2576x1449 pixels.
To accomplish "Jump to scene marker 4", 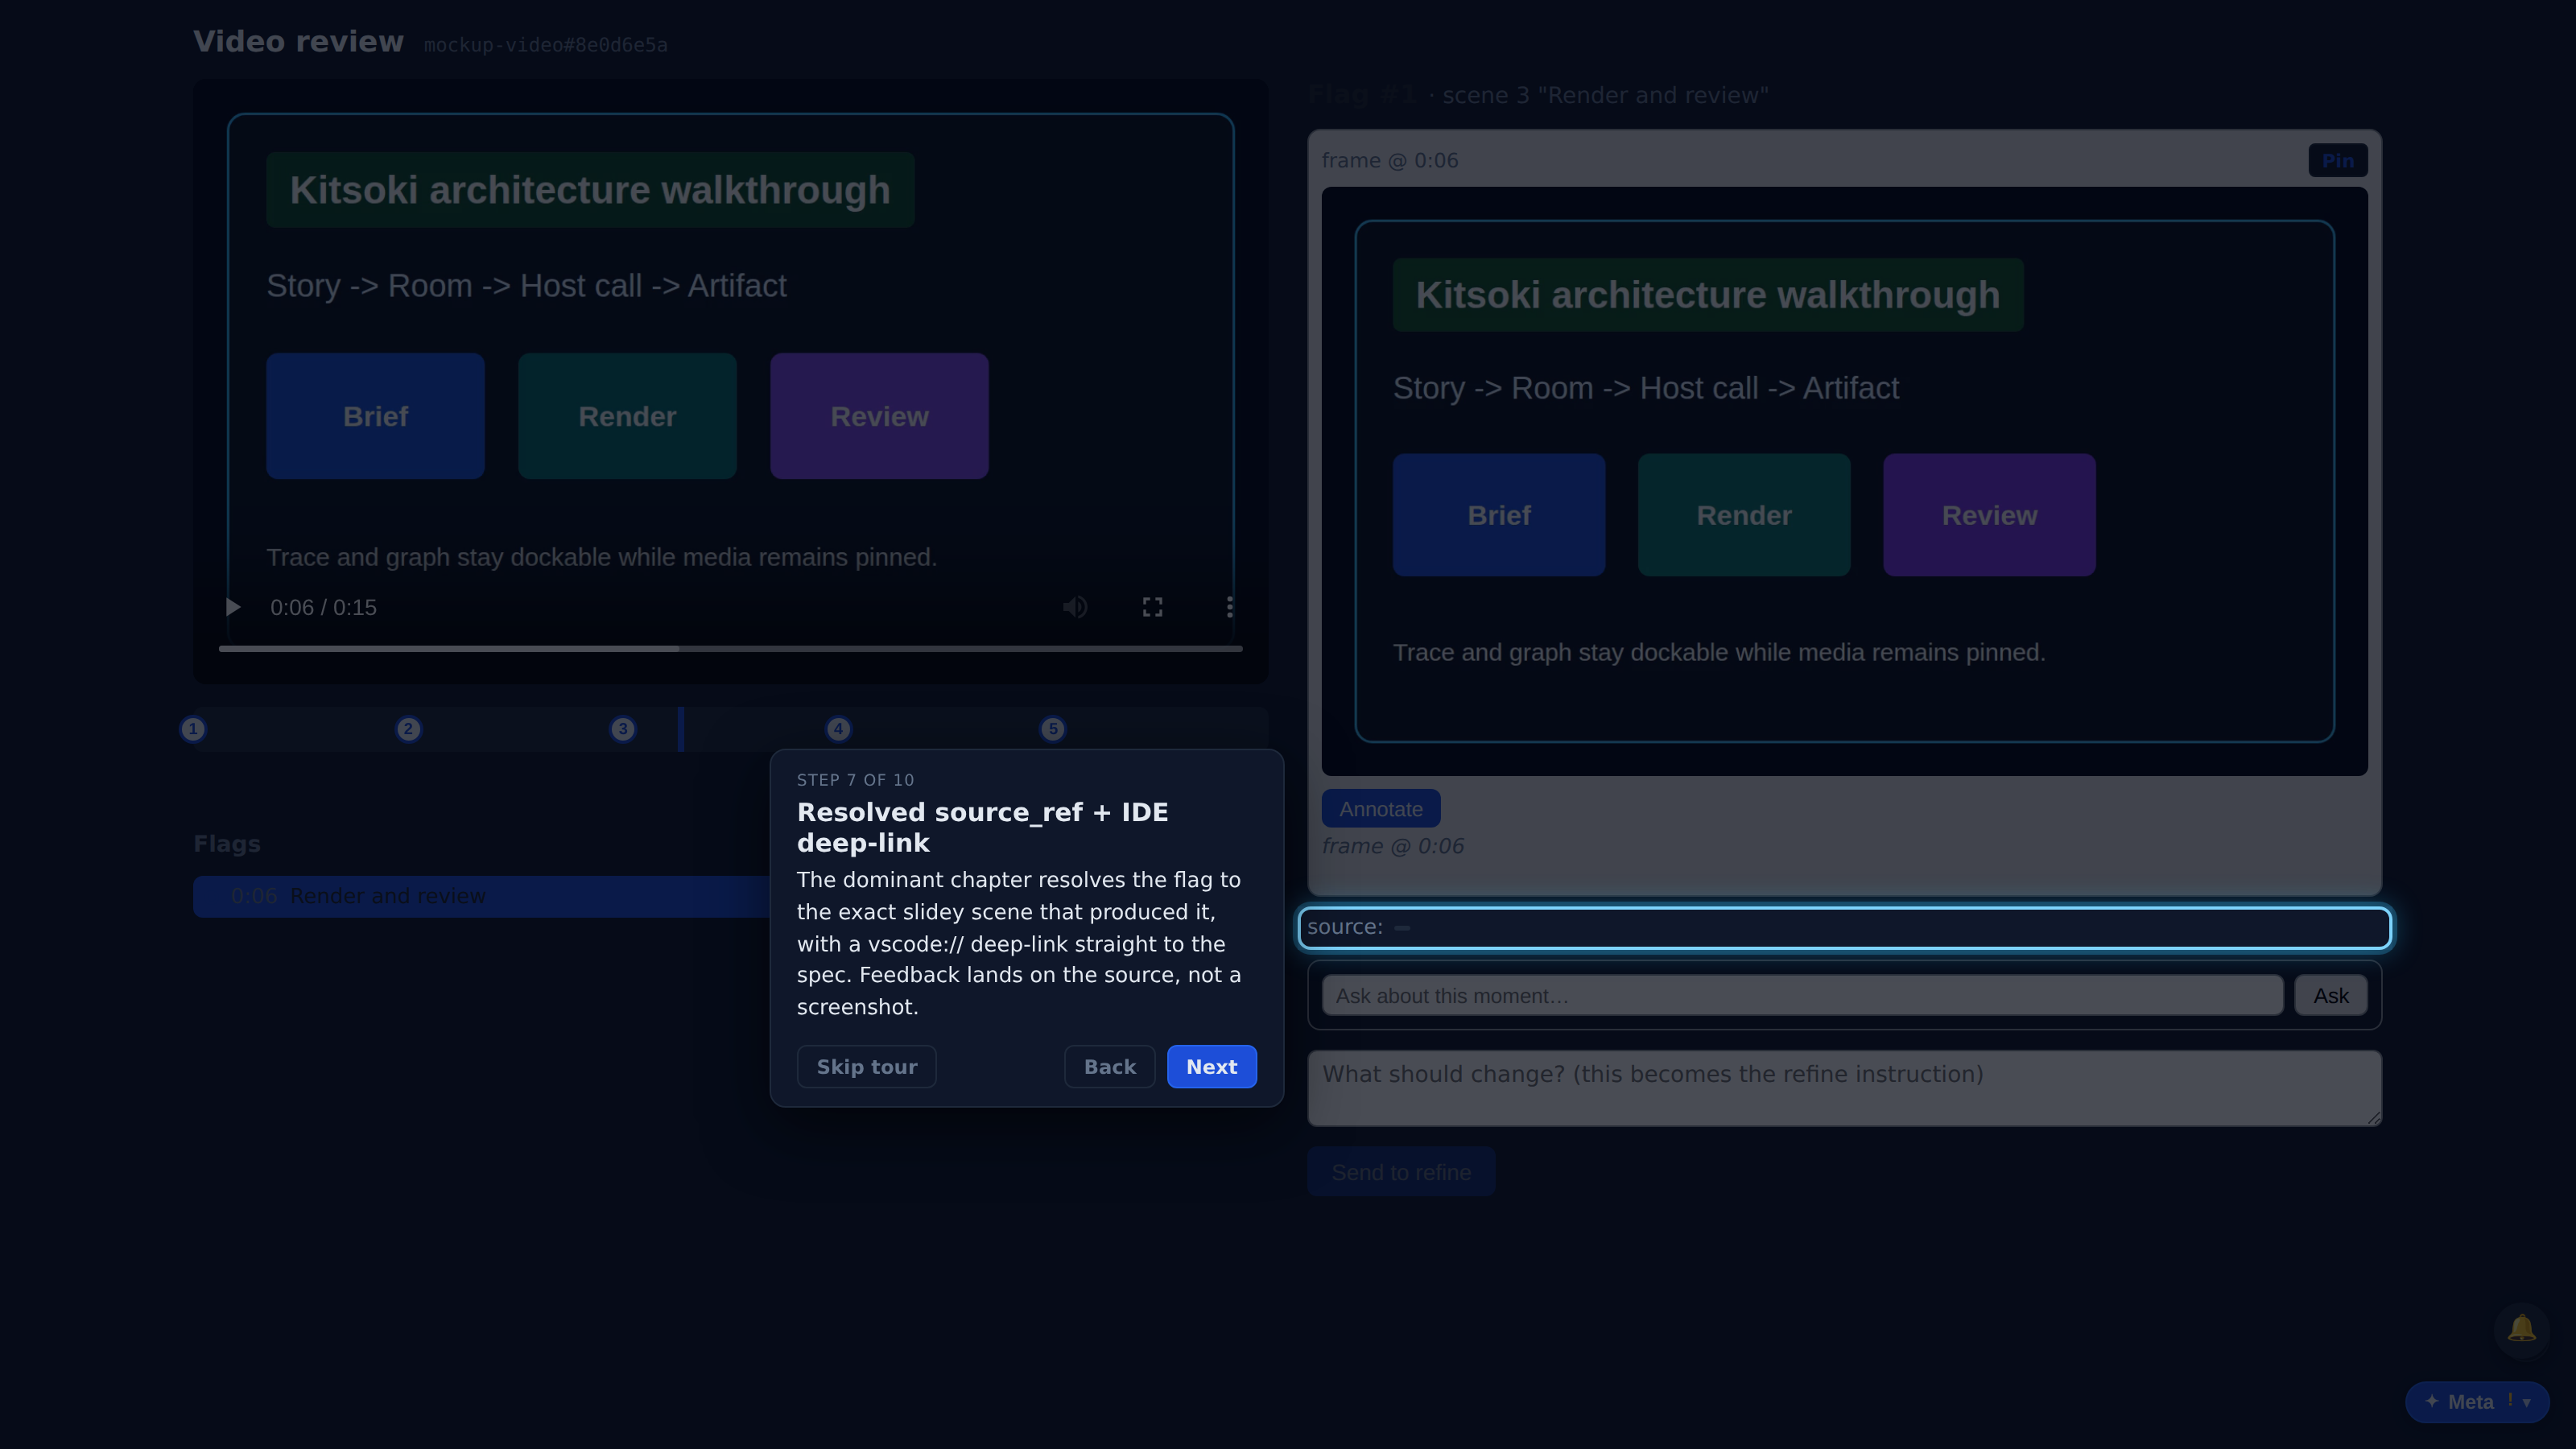I will [x=838, y=729].
